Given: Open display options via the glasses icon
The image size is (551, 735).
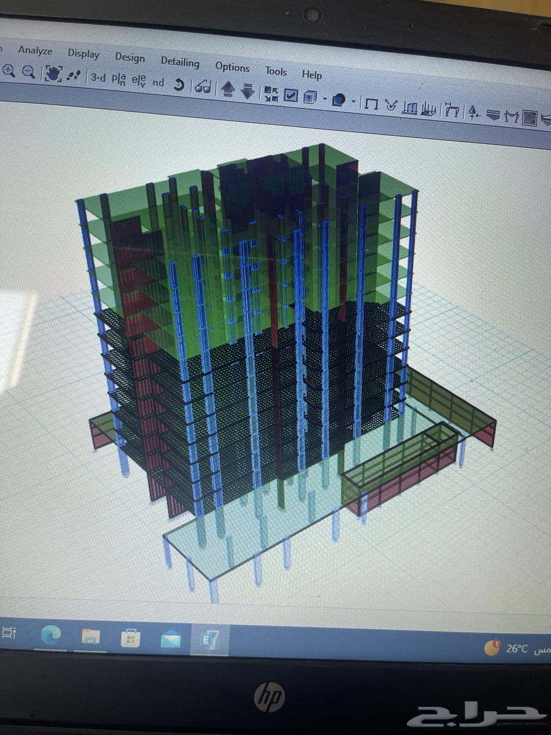Looking at the screenshot, I should point(204,86).
